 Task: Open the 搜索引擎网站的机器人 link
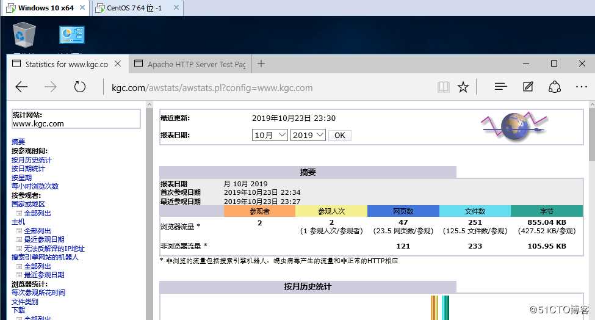coord(45,257)
